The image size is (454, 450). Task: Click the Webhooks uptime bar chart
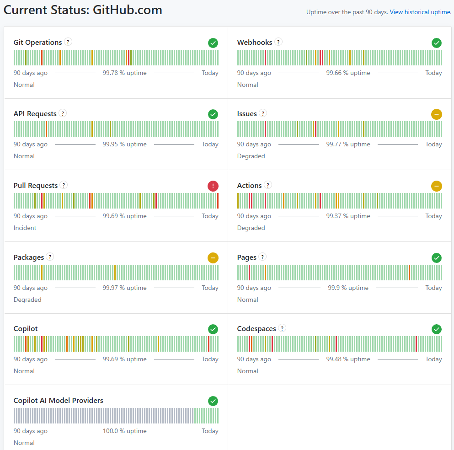pos(340,58)
